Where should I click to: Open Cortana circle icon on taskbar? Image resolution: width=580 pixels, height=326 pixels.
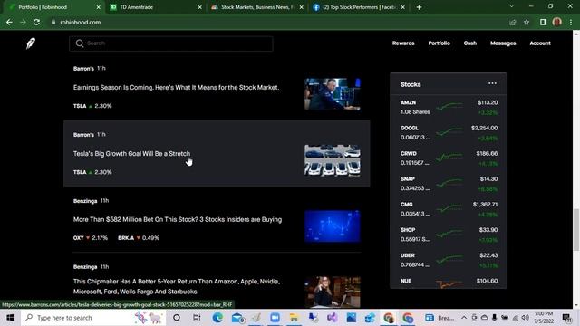[x=177, y=318]
